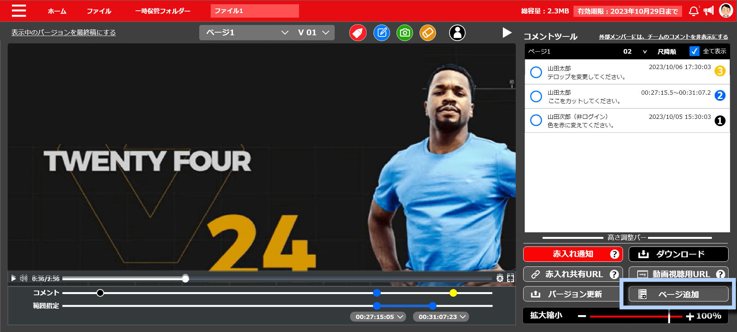Click the ページ追加 button
This screenshot has height=332, width=737.
pyautogui.click(x=678, y=294)
